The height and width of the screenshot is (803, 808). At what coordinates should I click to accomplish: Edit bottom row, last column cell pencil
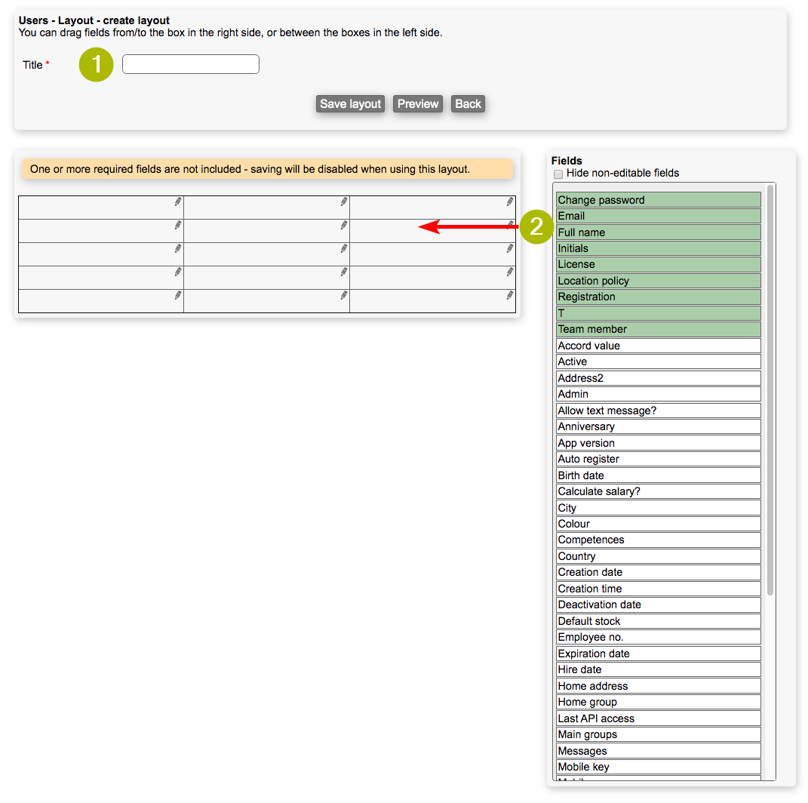pos(510,295)
